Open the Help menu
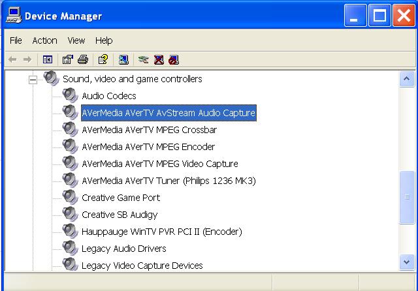This screenshot has height=291, width=418. [x=104, y=40]
